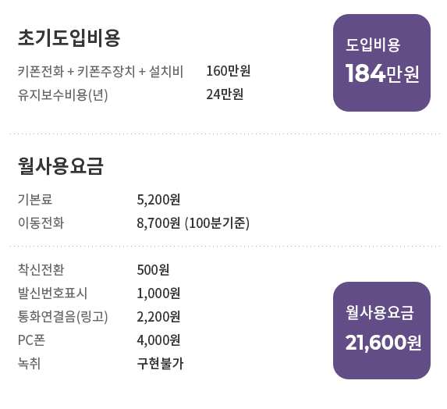Click the 8,700원 (100분기준) value

pos(193,222)
